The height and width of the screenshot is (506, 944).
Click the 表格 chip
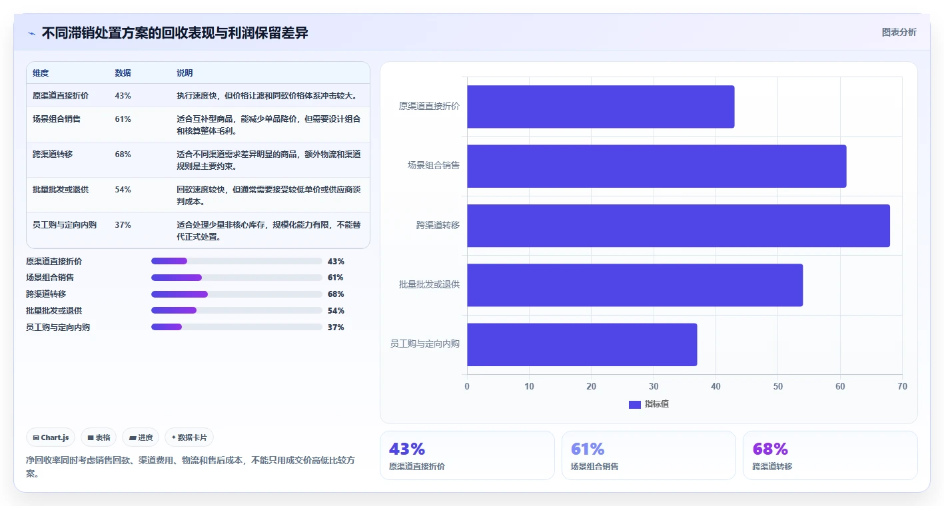[99, 437]
